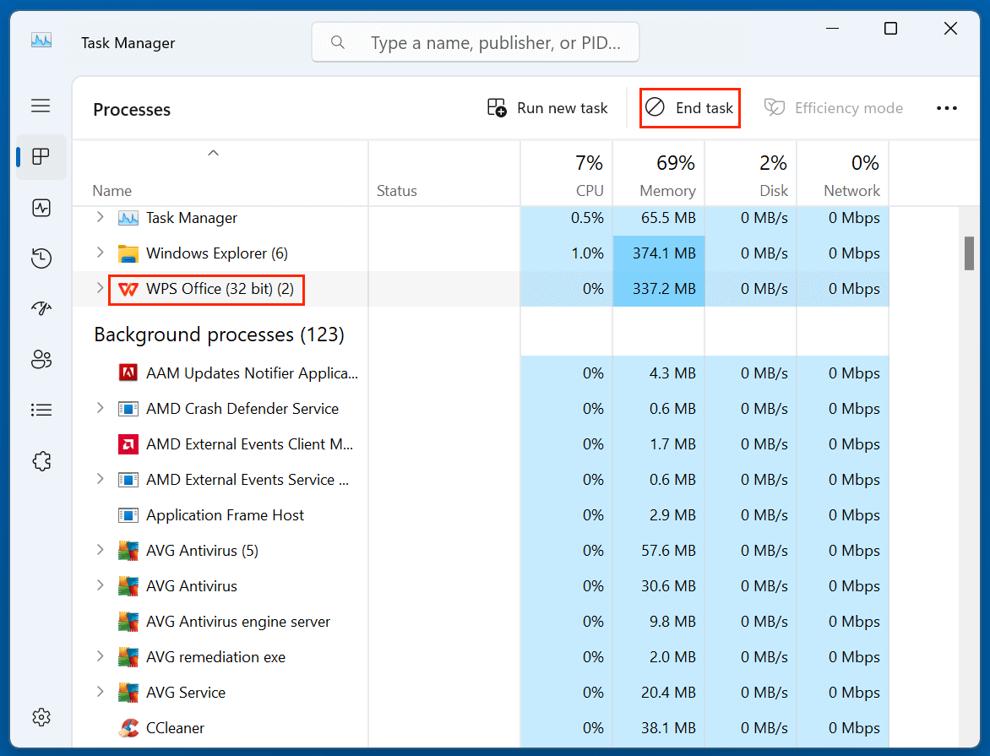Screen dimensions: 990x756
Task: Open the Users page in the sidebar
Action: (41, 359)
